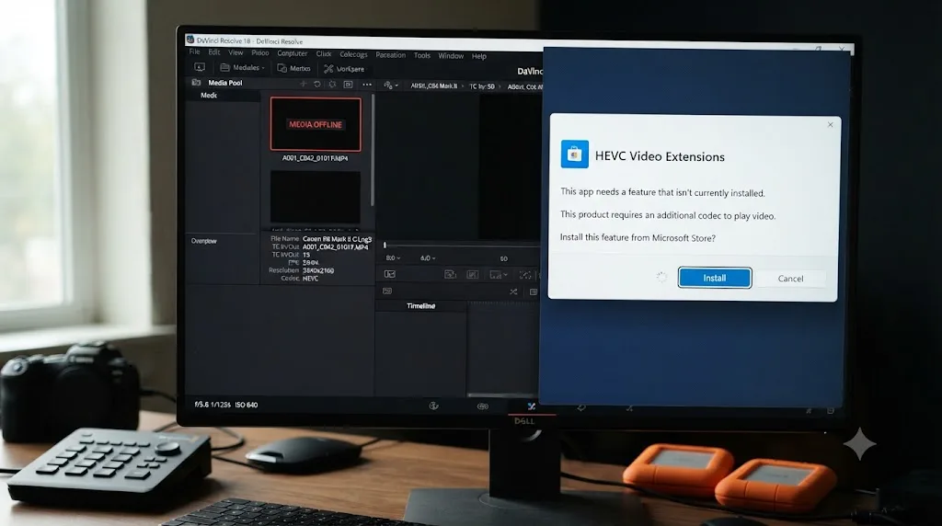This screenshot has height=526, width=942.
Task: Click the Media Pool vertical scrollbar
Action: (x=373, y=150)
